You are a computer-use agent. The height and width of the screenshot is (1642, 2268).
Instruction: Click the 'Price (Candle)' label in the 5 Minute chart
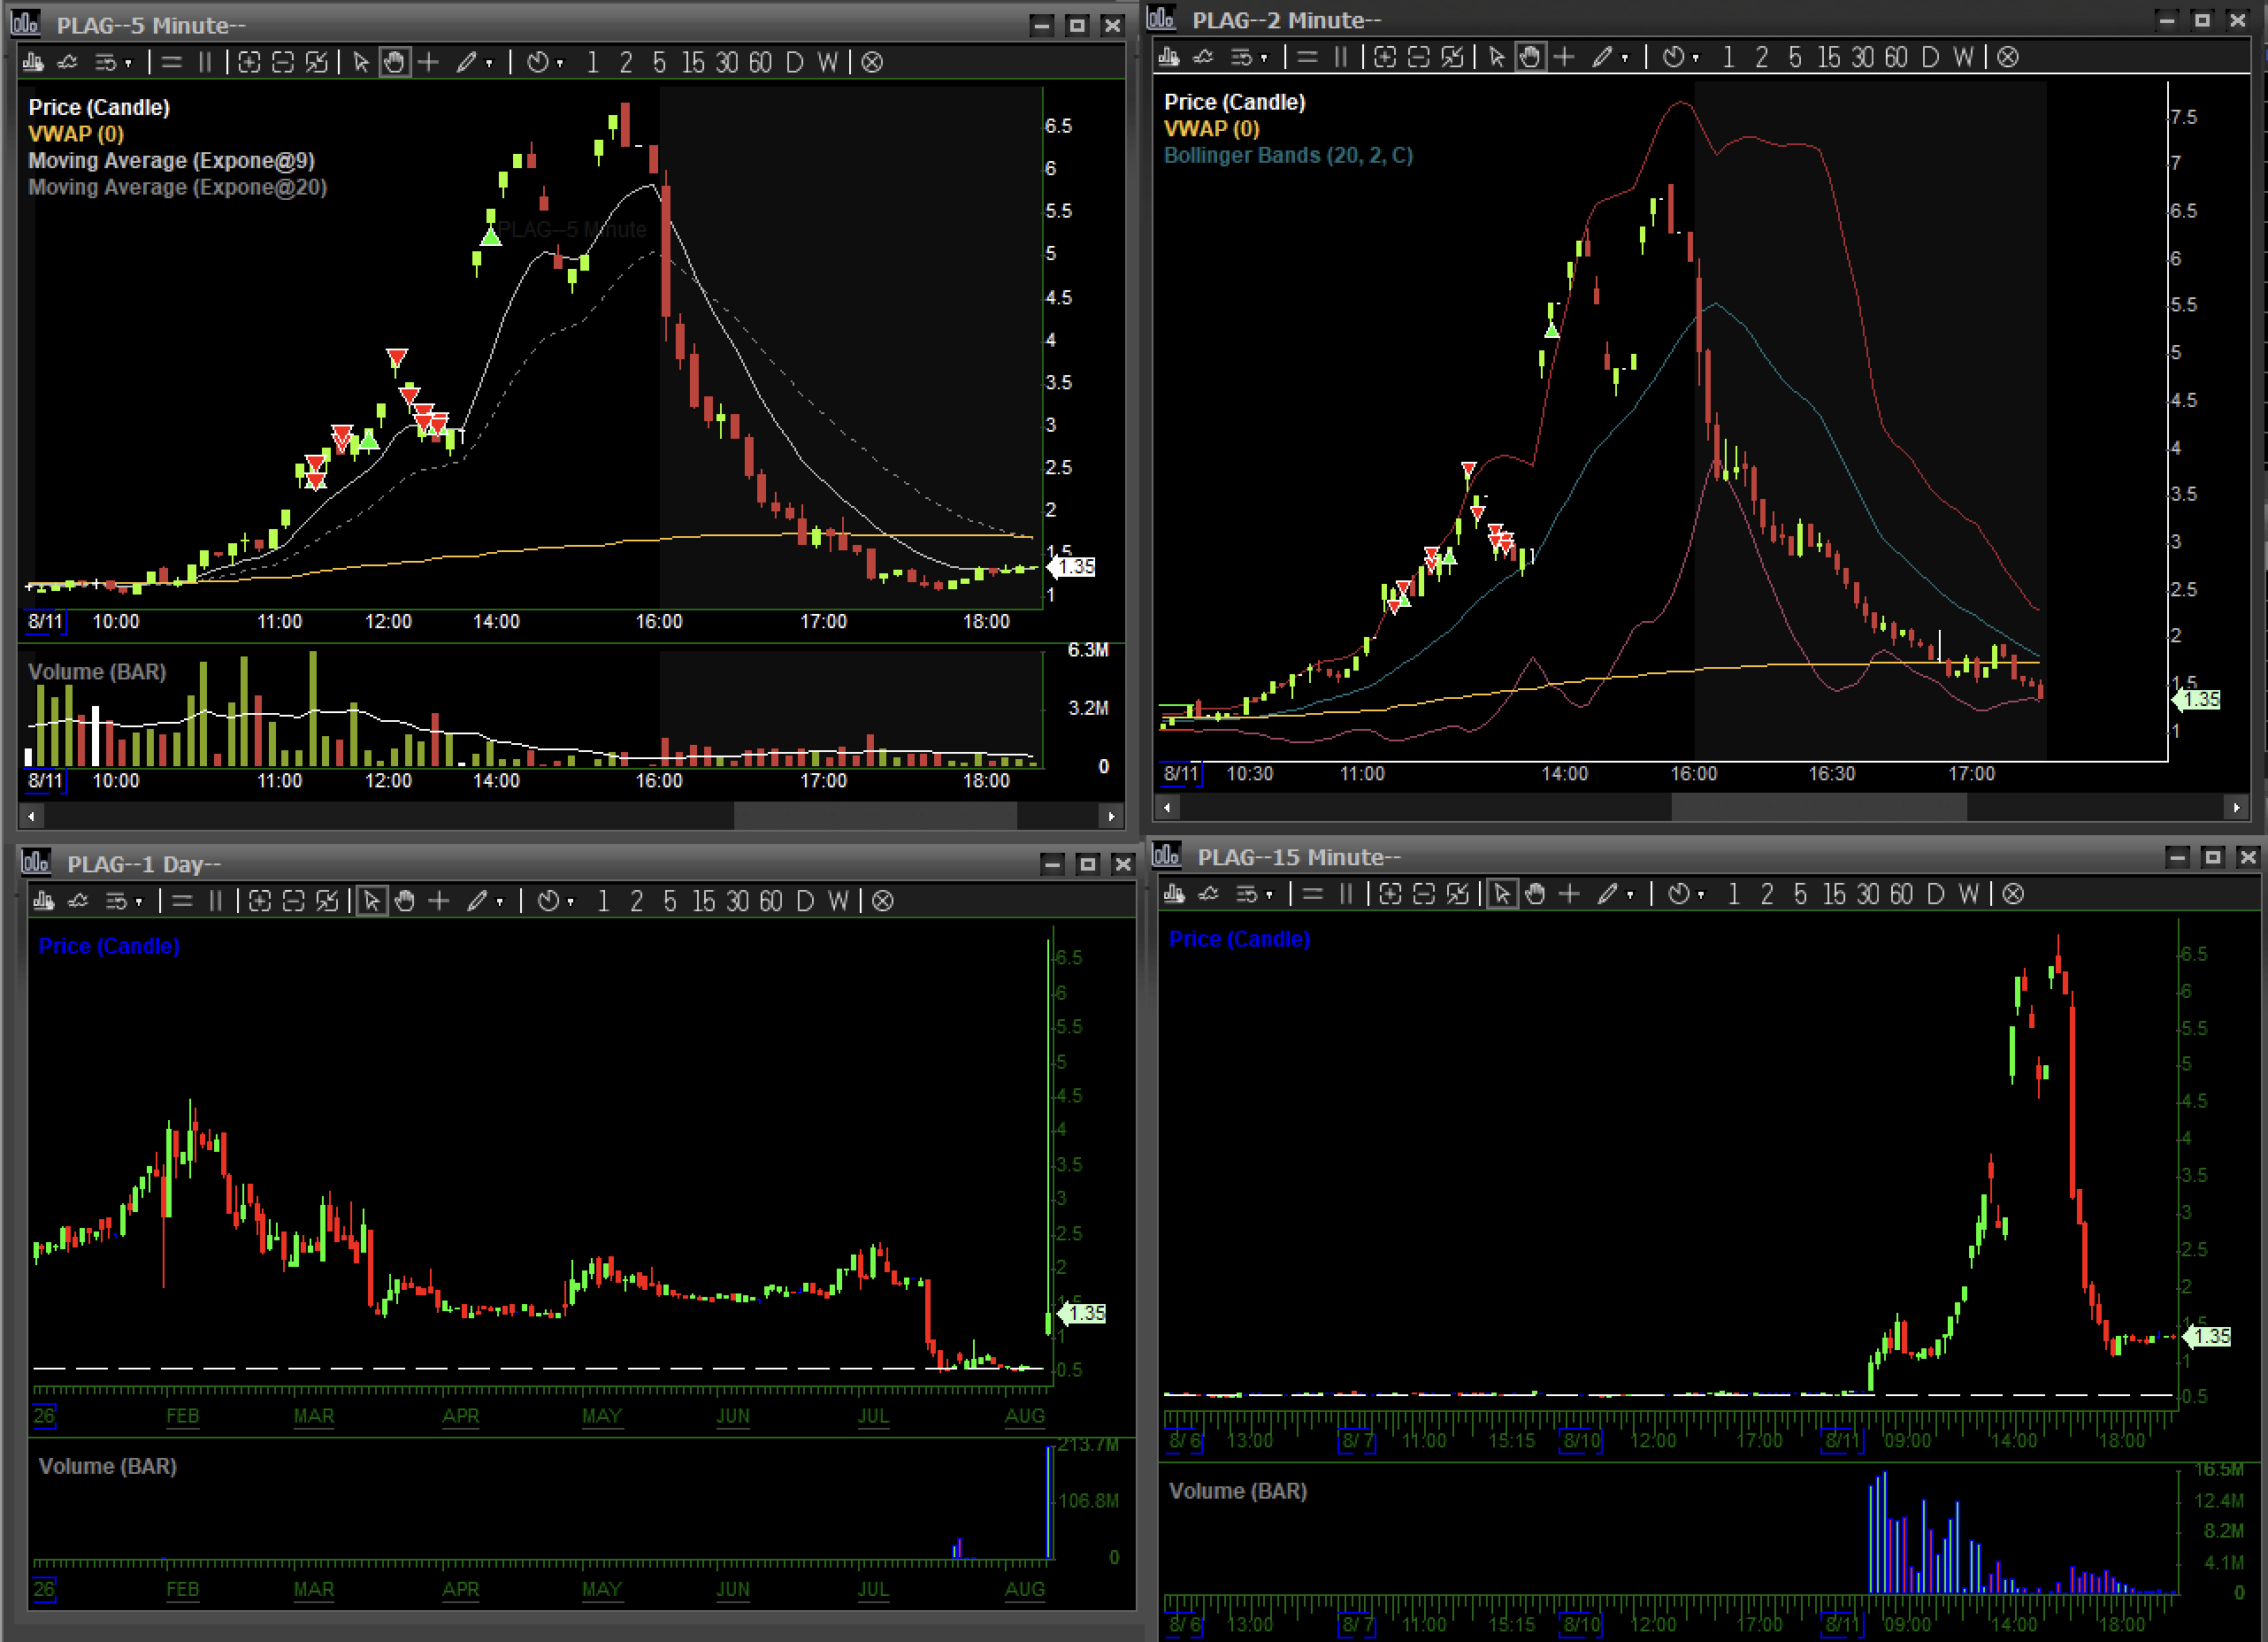point(99,107)
